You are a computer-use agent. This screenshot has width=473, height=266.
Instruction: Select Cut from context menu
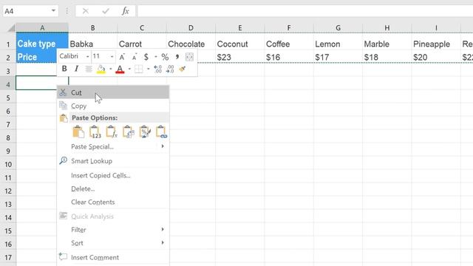113,92
